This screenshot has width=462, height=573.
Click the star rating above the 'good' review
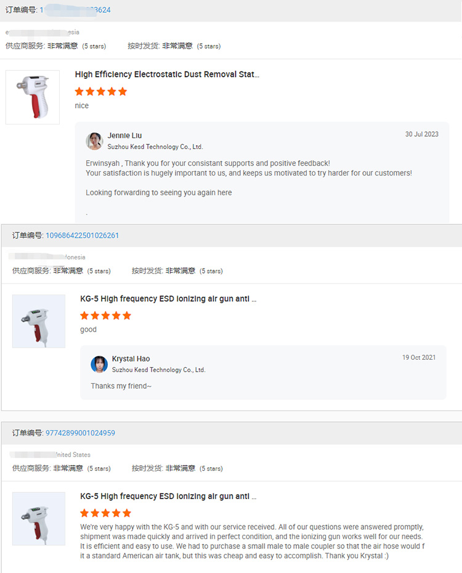(x=106, y=315)
